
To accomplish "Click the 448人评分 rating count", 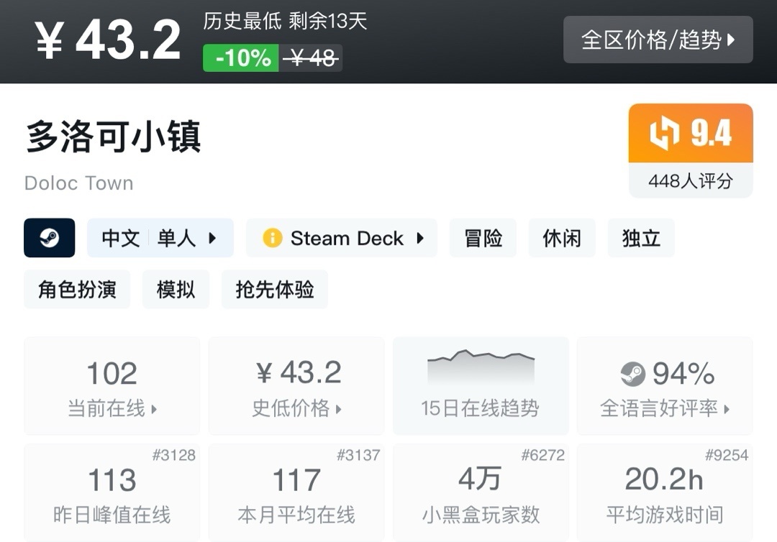I will (x=690, y=180).
